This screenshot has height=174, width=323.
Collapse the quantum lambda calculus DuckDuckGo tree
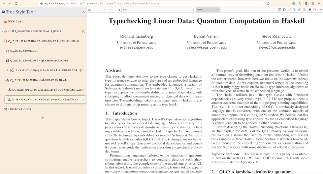(2, 41)
